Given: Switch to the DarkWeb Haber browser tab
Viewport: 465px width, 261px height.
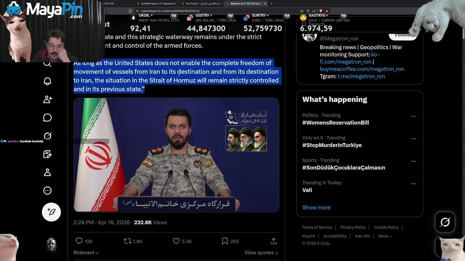Looking at the screenshot, I should click(158, 4).
